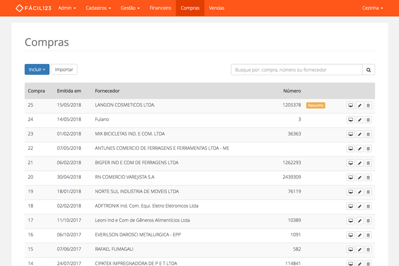Delete purchase 19 NORTE SUL trash icon
The image size is (399, 266).
coord(368,192)
